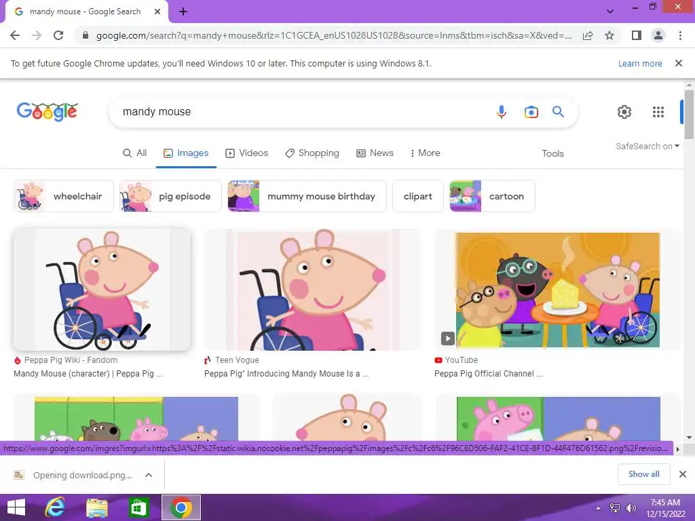Search by image with camera icon
Image resolution: width=695 pixels, height=521 pixels.
pos(531,112)
